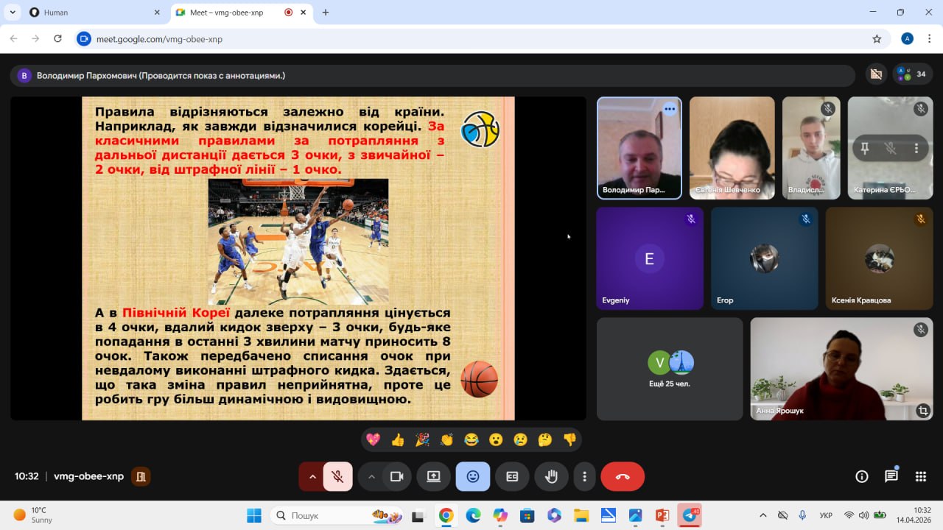Open more options three-dot menu in call bar
The height and width of the screenshot is (530, 943).
584,477
